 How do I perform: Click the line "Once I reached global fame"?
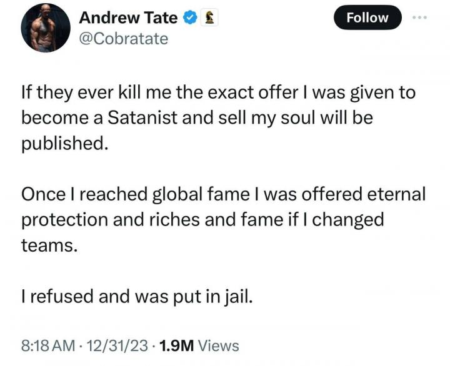pos(223,194)
